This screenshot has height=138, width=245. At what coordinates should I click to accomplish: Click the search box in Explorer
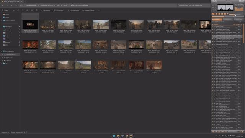[x=194, y=5]
